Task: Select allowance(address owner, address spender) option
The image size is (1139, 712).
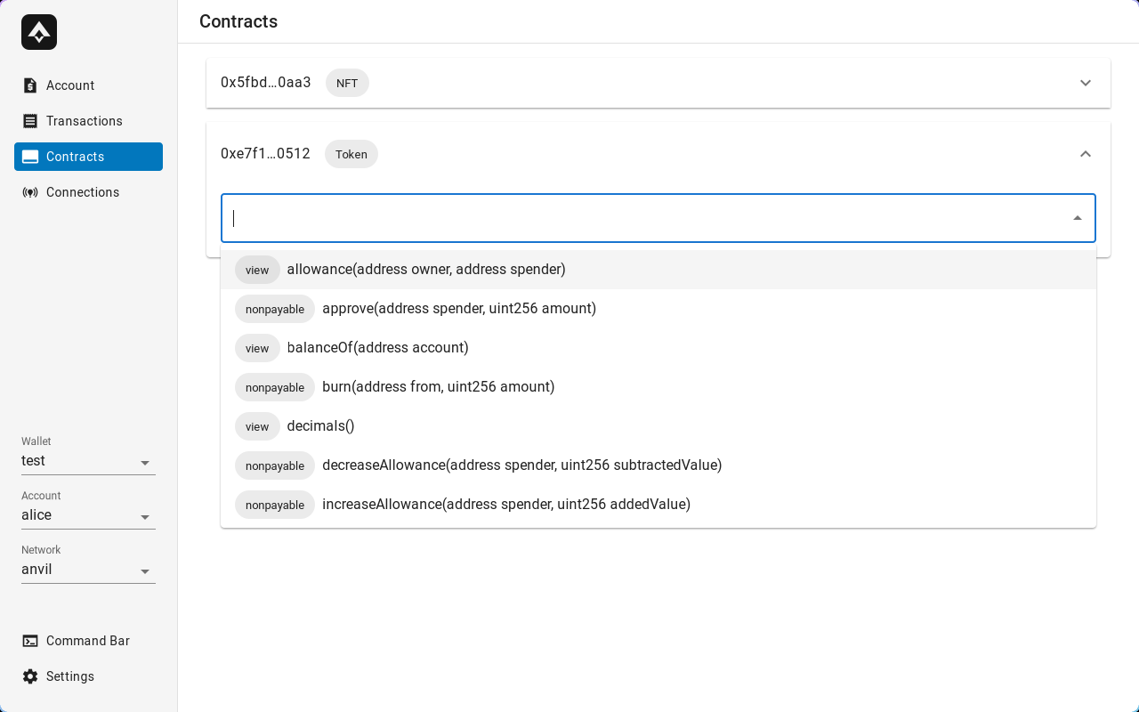Action: 426,270
